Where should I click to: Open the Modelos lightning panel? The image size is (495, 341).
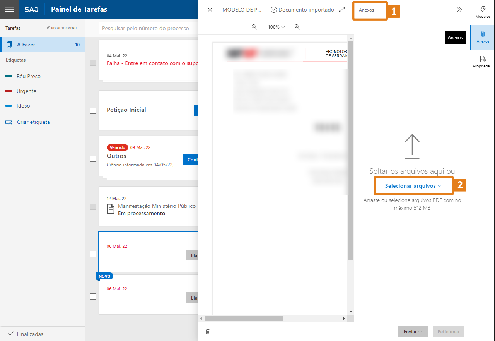483,12
